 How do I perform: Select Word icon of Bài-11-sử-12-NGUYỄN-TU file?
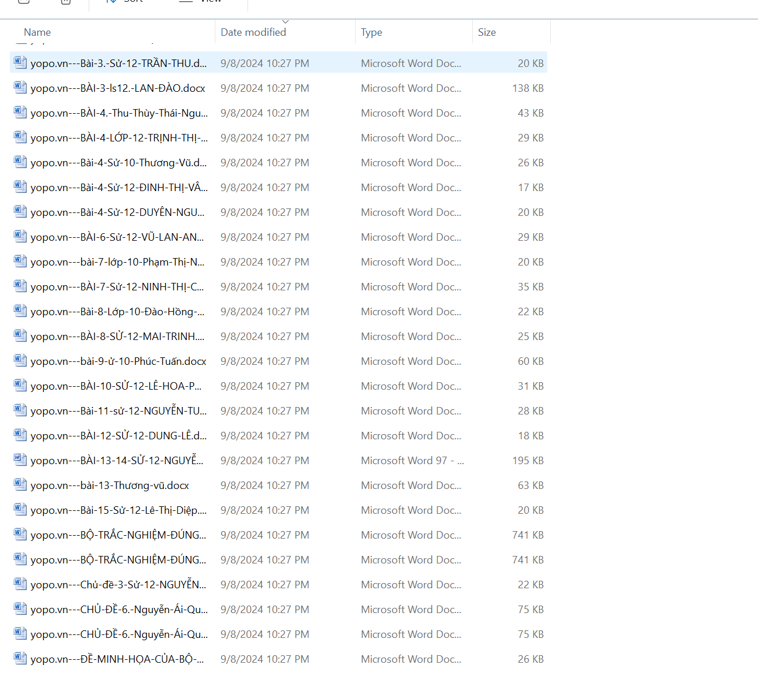(x=20, y=410)
